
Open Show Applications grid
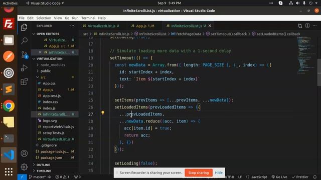(x=9, y=171)
